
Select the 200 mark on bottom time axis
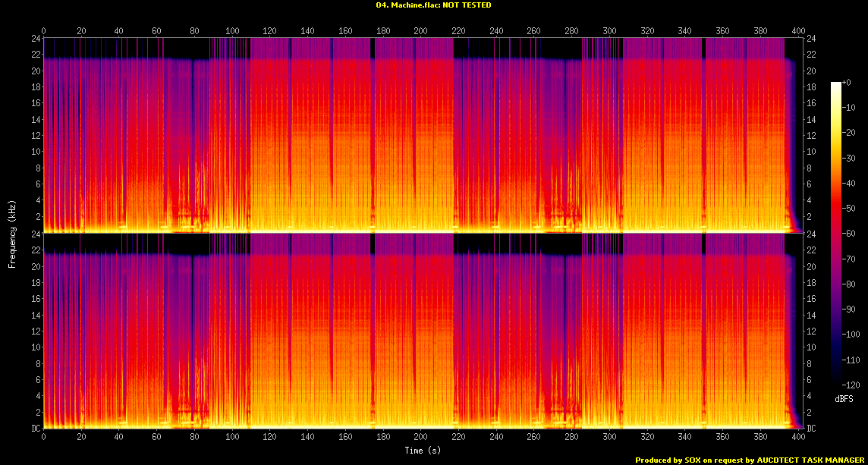[x=420, y=438]
